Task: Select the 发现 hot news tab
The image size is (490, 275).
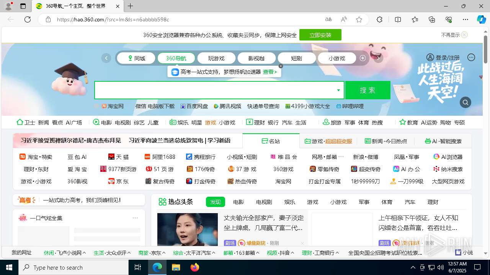Action: (216, 202)
